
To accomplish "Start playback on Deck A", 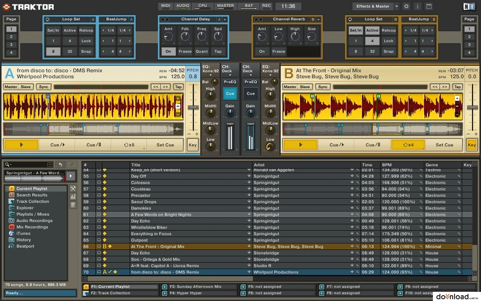I will pos(21,144).
